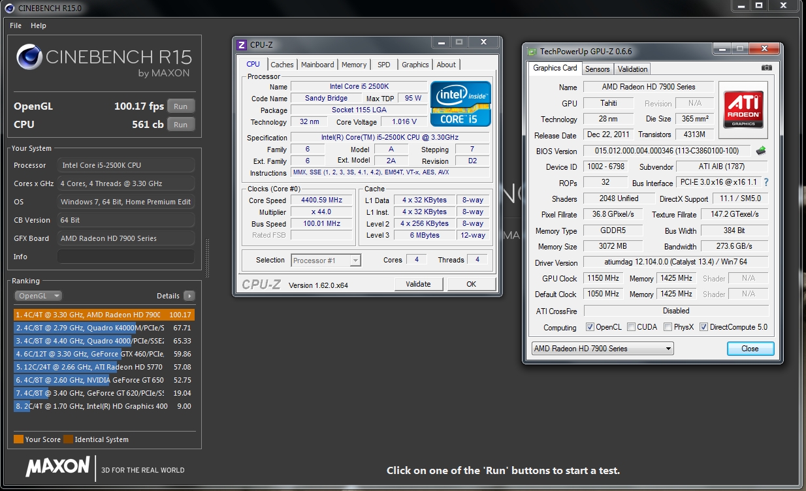The width and height of the screenshot is (806, 491).
Task: Open the Help menu in Cinebench
Action: tap(39, 25)
